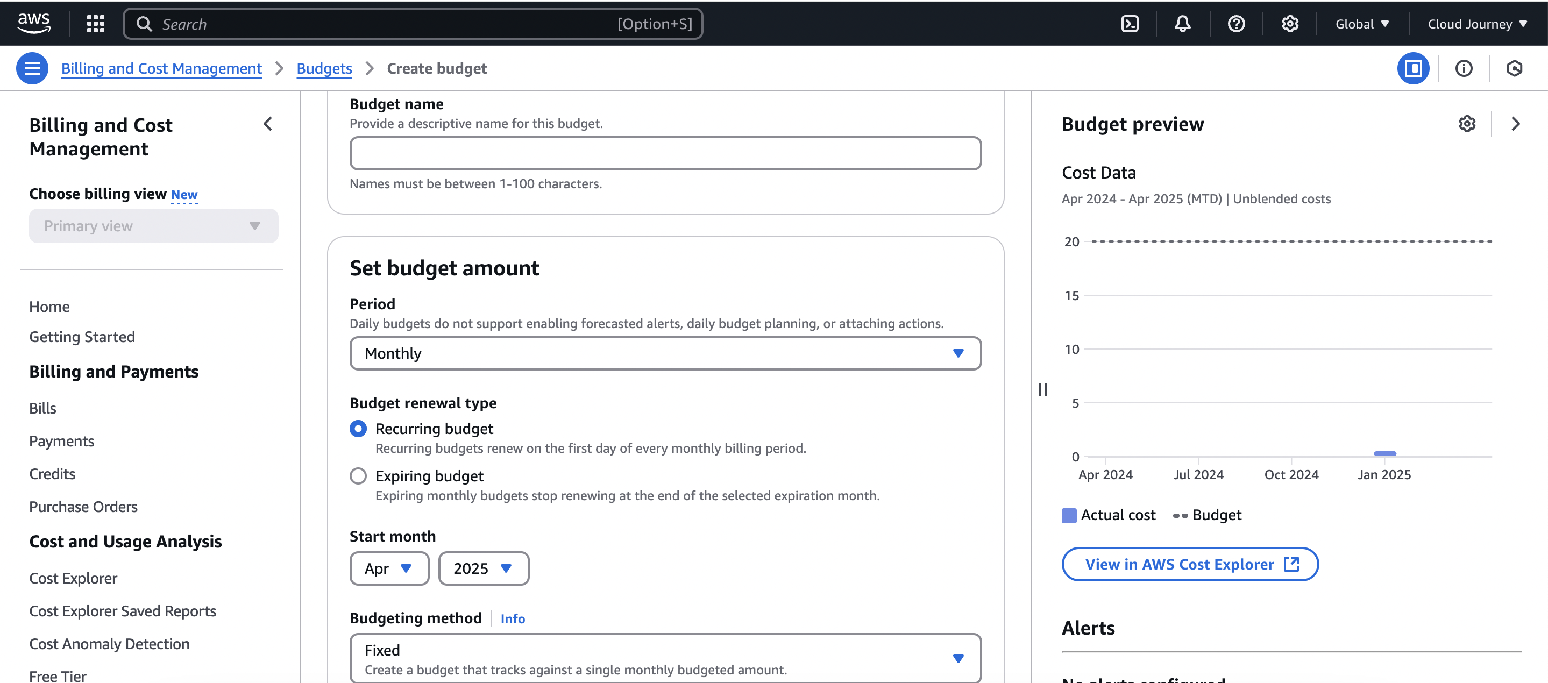Click the Create budget breadcrumb text
Screen dimensions: 1548x683
pos(437,68)
